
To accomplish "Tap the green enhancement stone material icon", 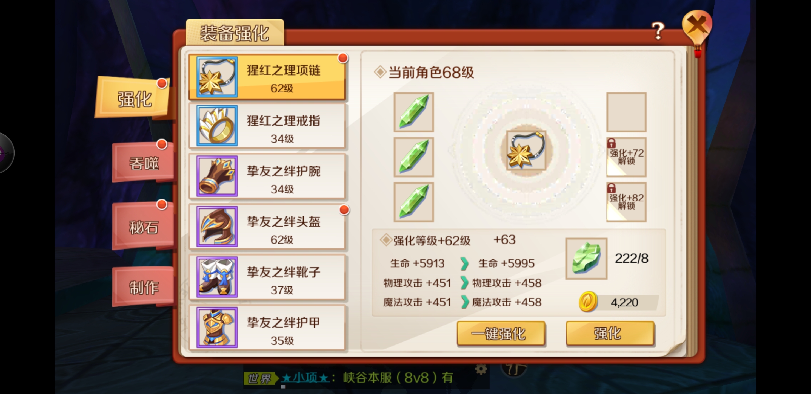I will tap(586, 258).
